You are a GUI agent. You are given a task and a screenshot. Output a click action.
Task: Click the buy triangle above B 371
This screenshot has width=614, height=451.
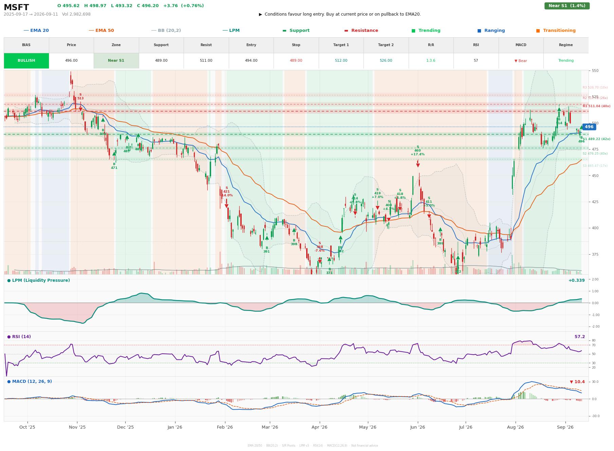[329, 259]
